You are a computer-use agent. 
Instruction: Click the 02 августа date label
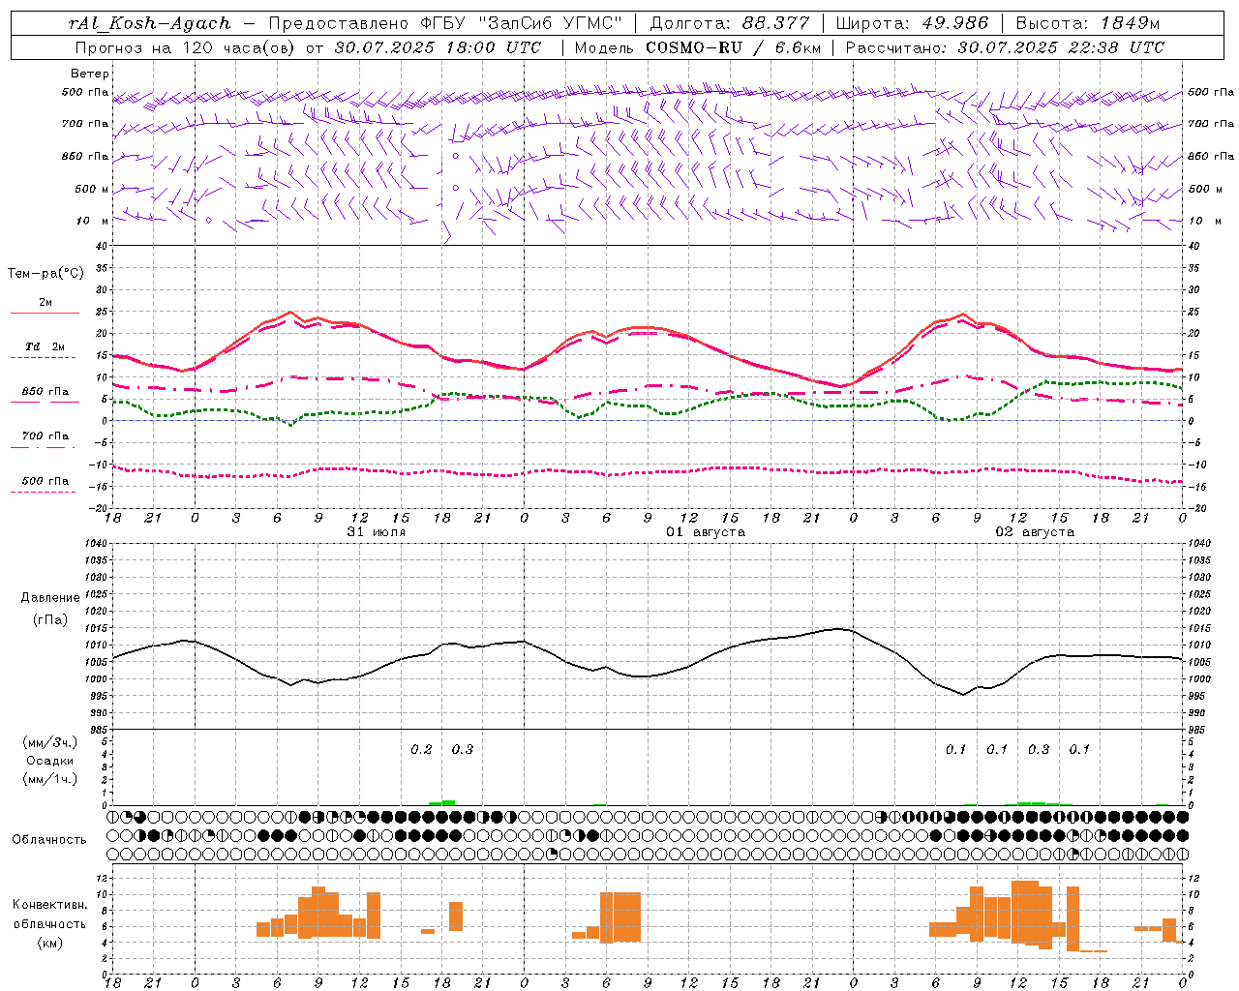(x=1035, y=532)
